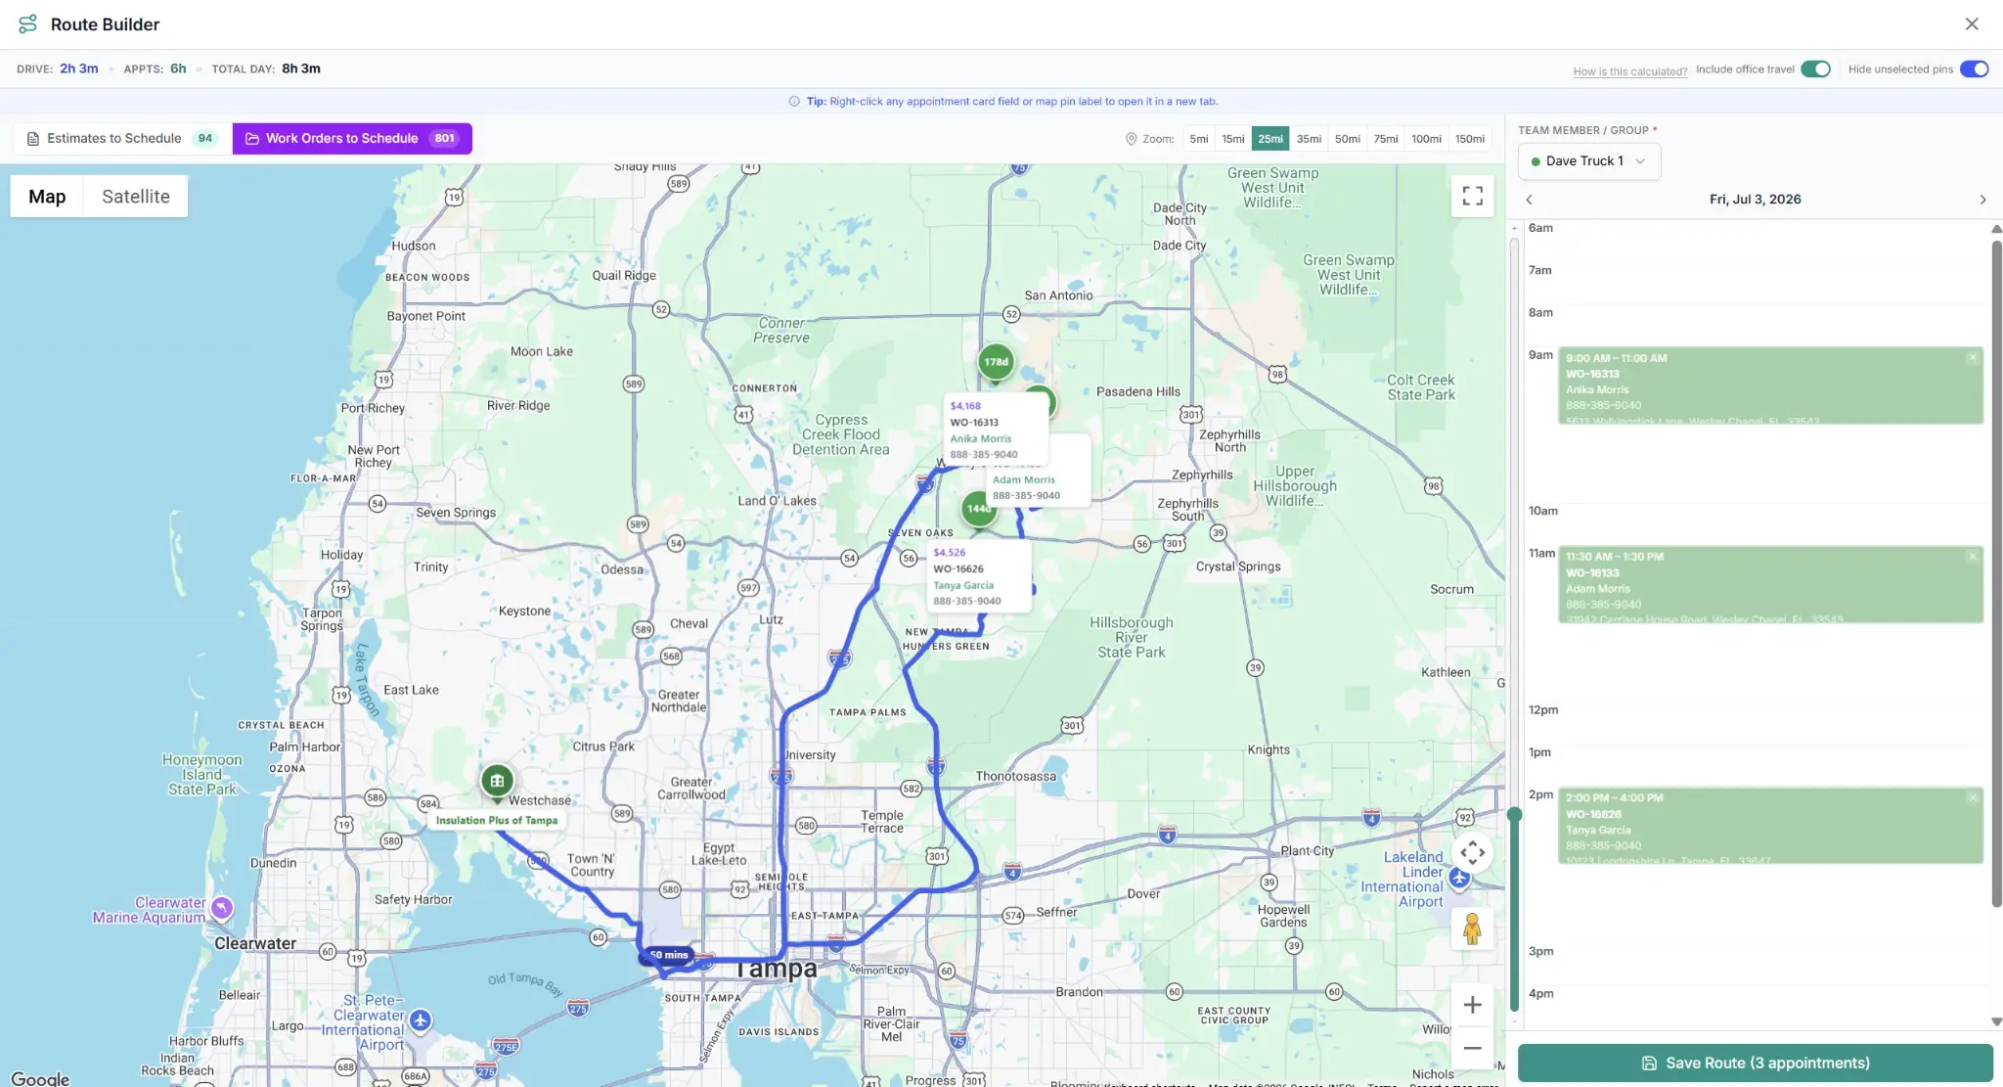Zoom out on the map

(1472, 1048)
